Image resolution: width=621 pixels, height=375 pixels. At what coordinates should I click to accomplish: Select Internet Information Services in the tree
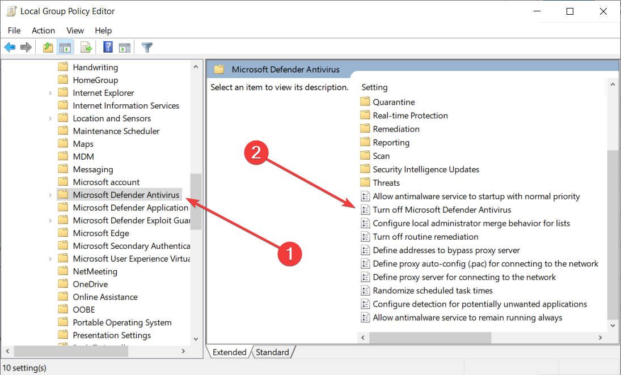pyautogui.click(x=126, y=105)
